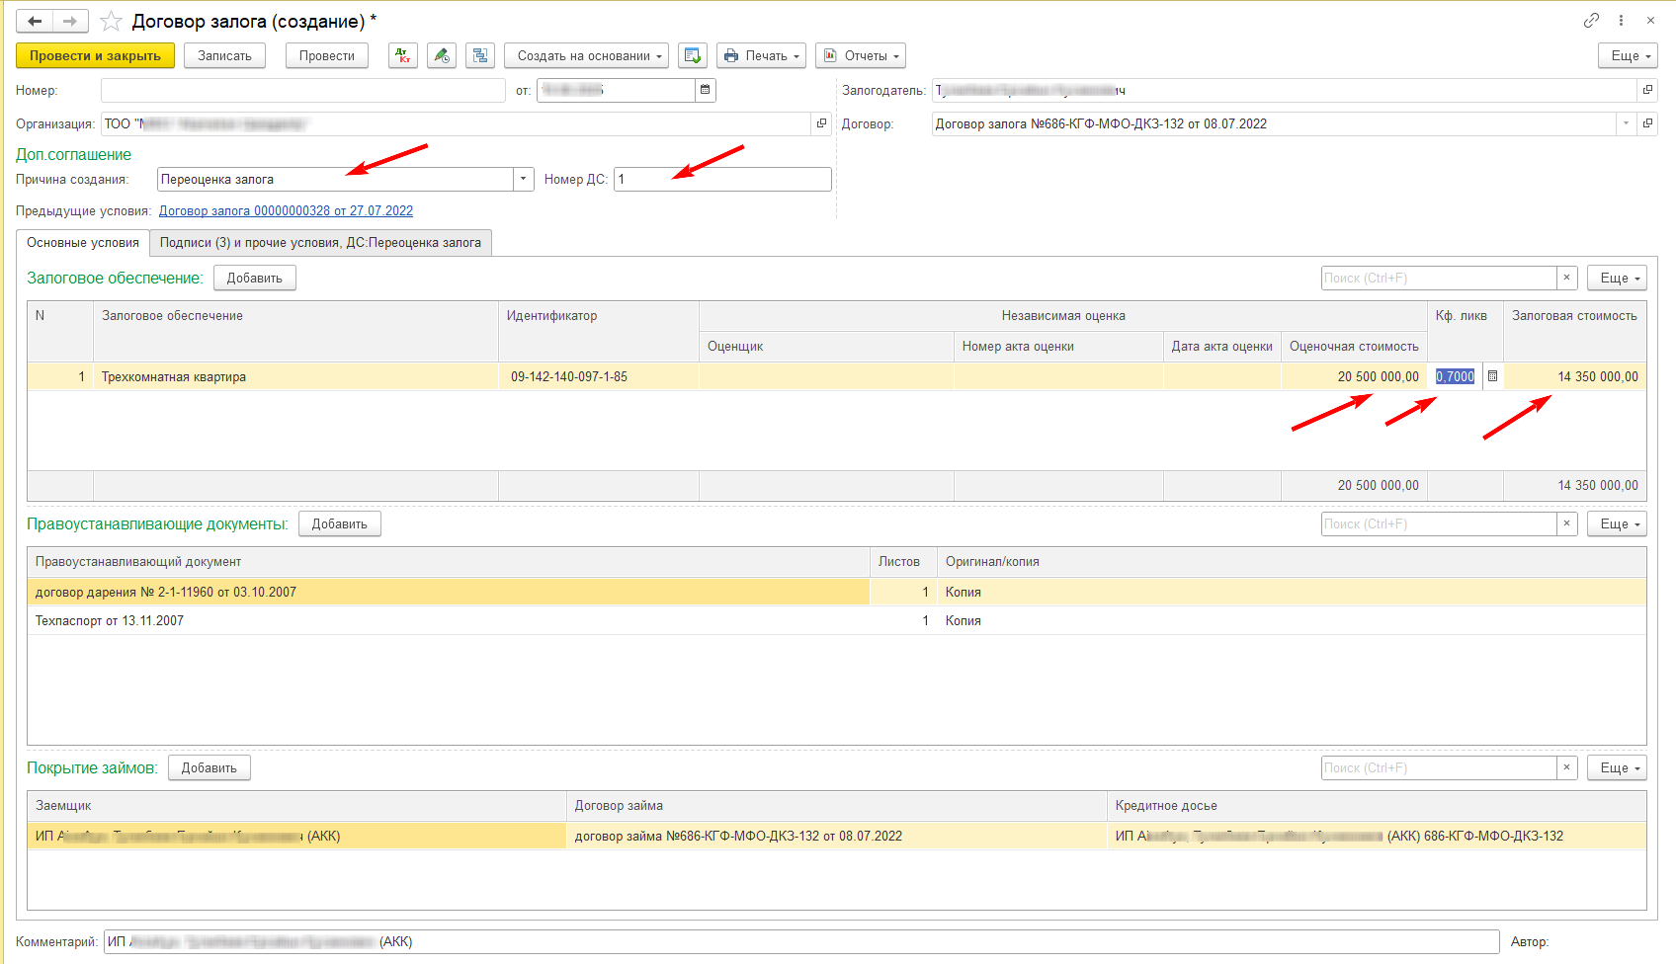
Task: Open the Дт/Кт postings icon
Action: [x=402, y=55]
